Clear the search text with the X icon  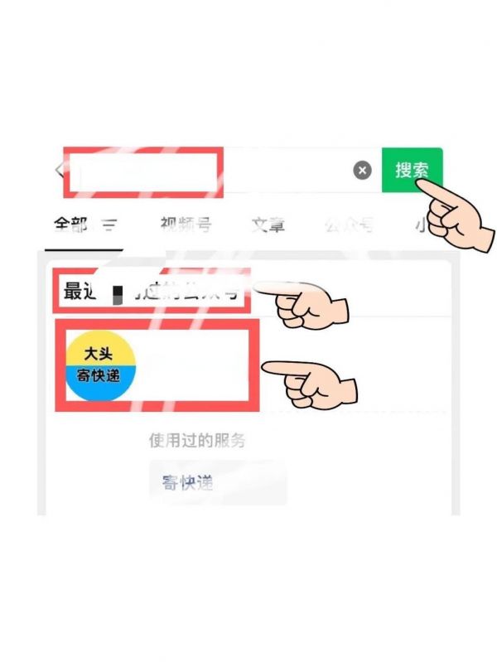pos(362,171)
